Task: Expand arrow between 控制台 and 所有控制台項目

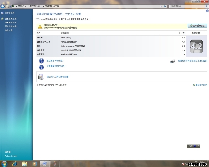Action: point(26,6)
